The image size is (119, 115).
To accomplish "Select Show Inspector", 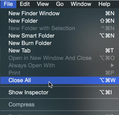I will (x=59, y=92).
